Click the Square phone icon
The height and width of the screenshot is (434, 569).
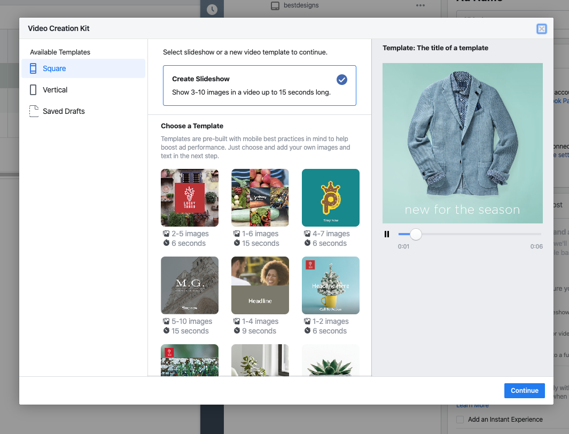pyautogui.click(x=33, y=68)
